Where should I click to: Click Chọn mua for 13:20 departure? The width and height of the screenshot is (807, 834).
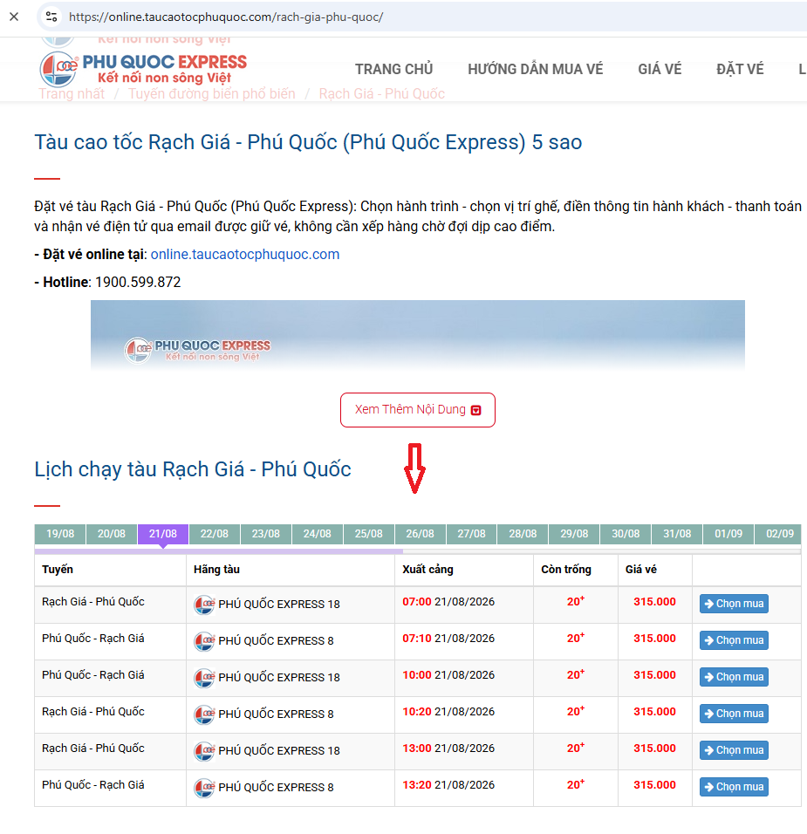(x=734, y=787)
